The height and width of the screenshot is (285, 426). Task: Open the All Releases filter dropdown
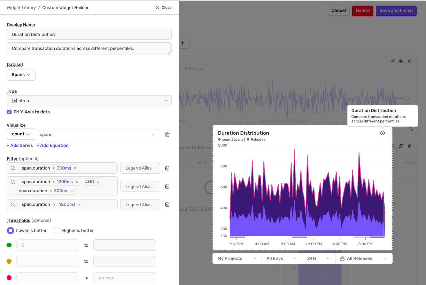pos(364,258)
